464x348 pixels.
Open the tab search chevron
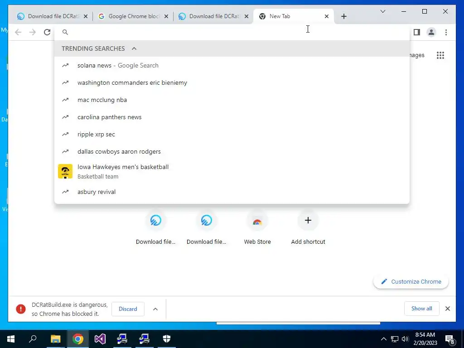(382, 11)
